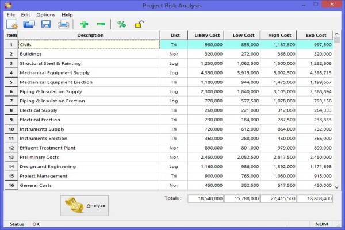Image resolution: width=345 pixels, height=230 pixels.
Task: Open the Help menu
Action: point(67,15)
